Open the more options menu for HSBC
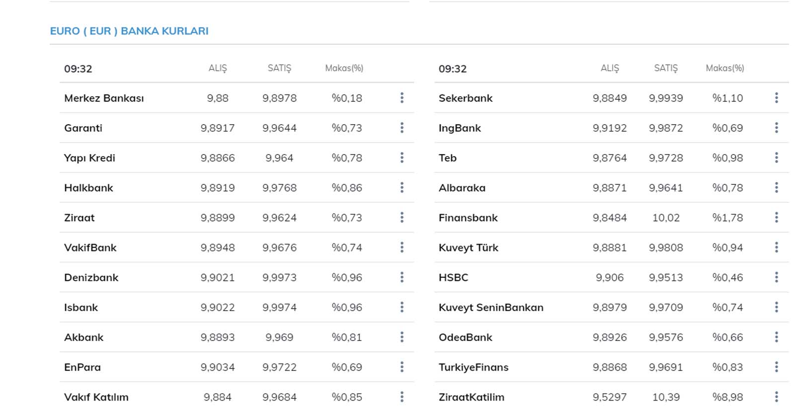The height and width of the screenshot is (410, 795). (x=776, y=277)
